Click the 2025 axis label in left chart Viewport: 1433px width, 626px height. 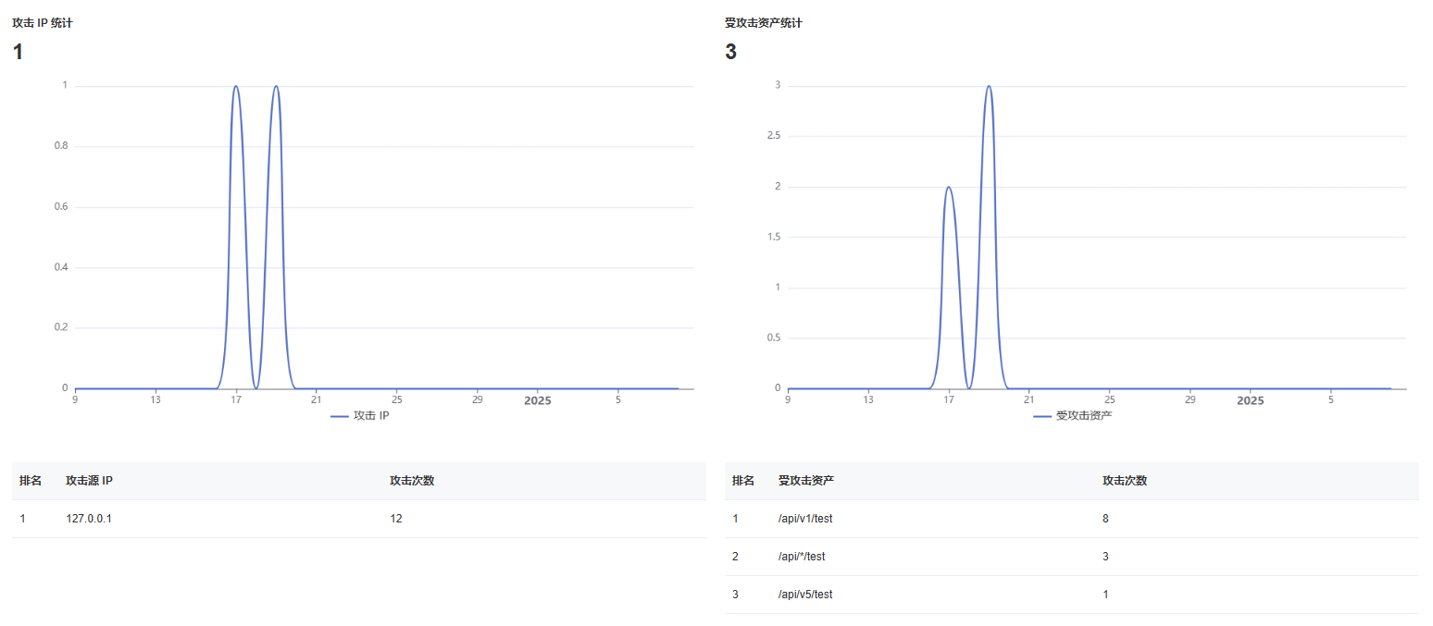click(538, 400)
